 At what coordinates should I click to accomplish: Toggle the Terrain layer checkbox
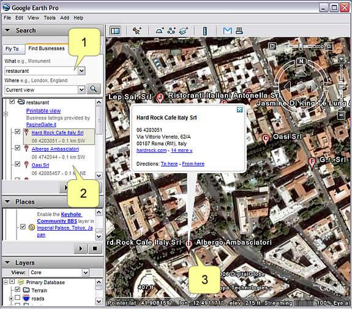click(17, 289)
